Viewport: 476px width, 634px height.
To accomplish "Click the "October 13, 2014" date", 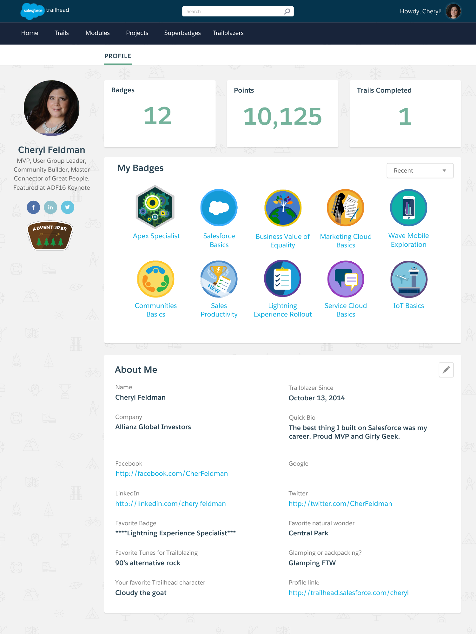I will click(x=317, y=398).
